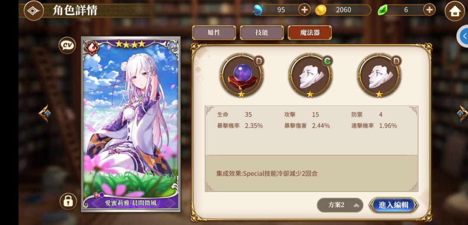468x225 pixels.
Task: Switch to previous character with left arrow
Action: (45, 113)
